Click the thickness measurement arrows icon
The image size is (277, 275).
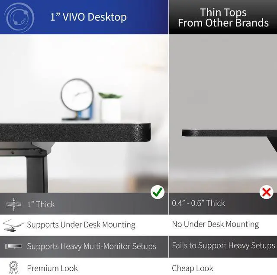(x=14, y=204)
